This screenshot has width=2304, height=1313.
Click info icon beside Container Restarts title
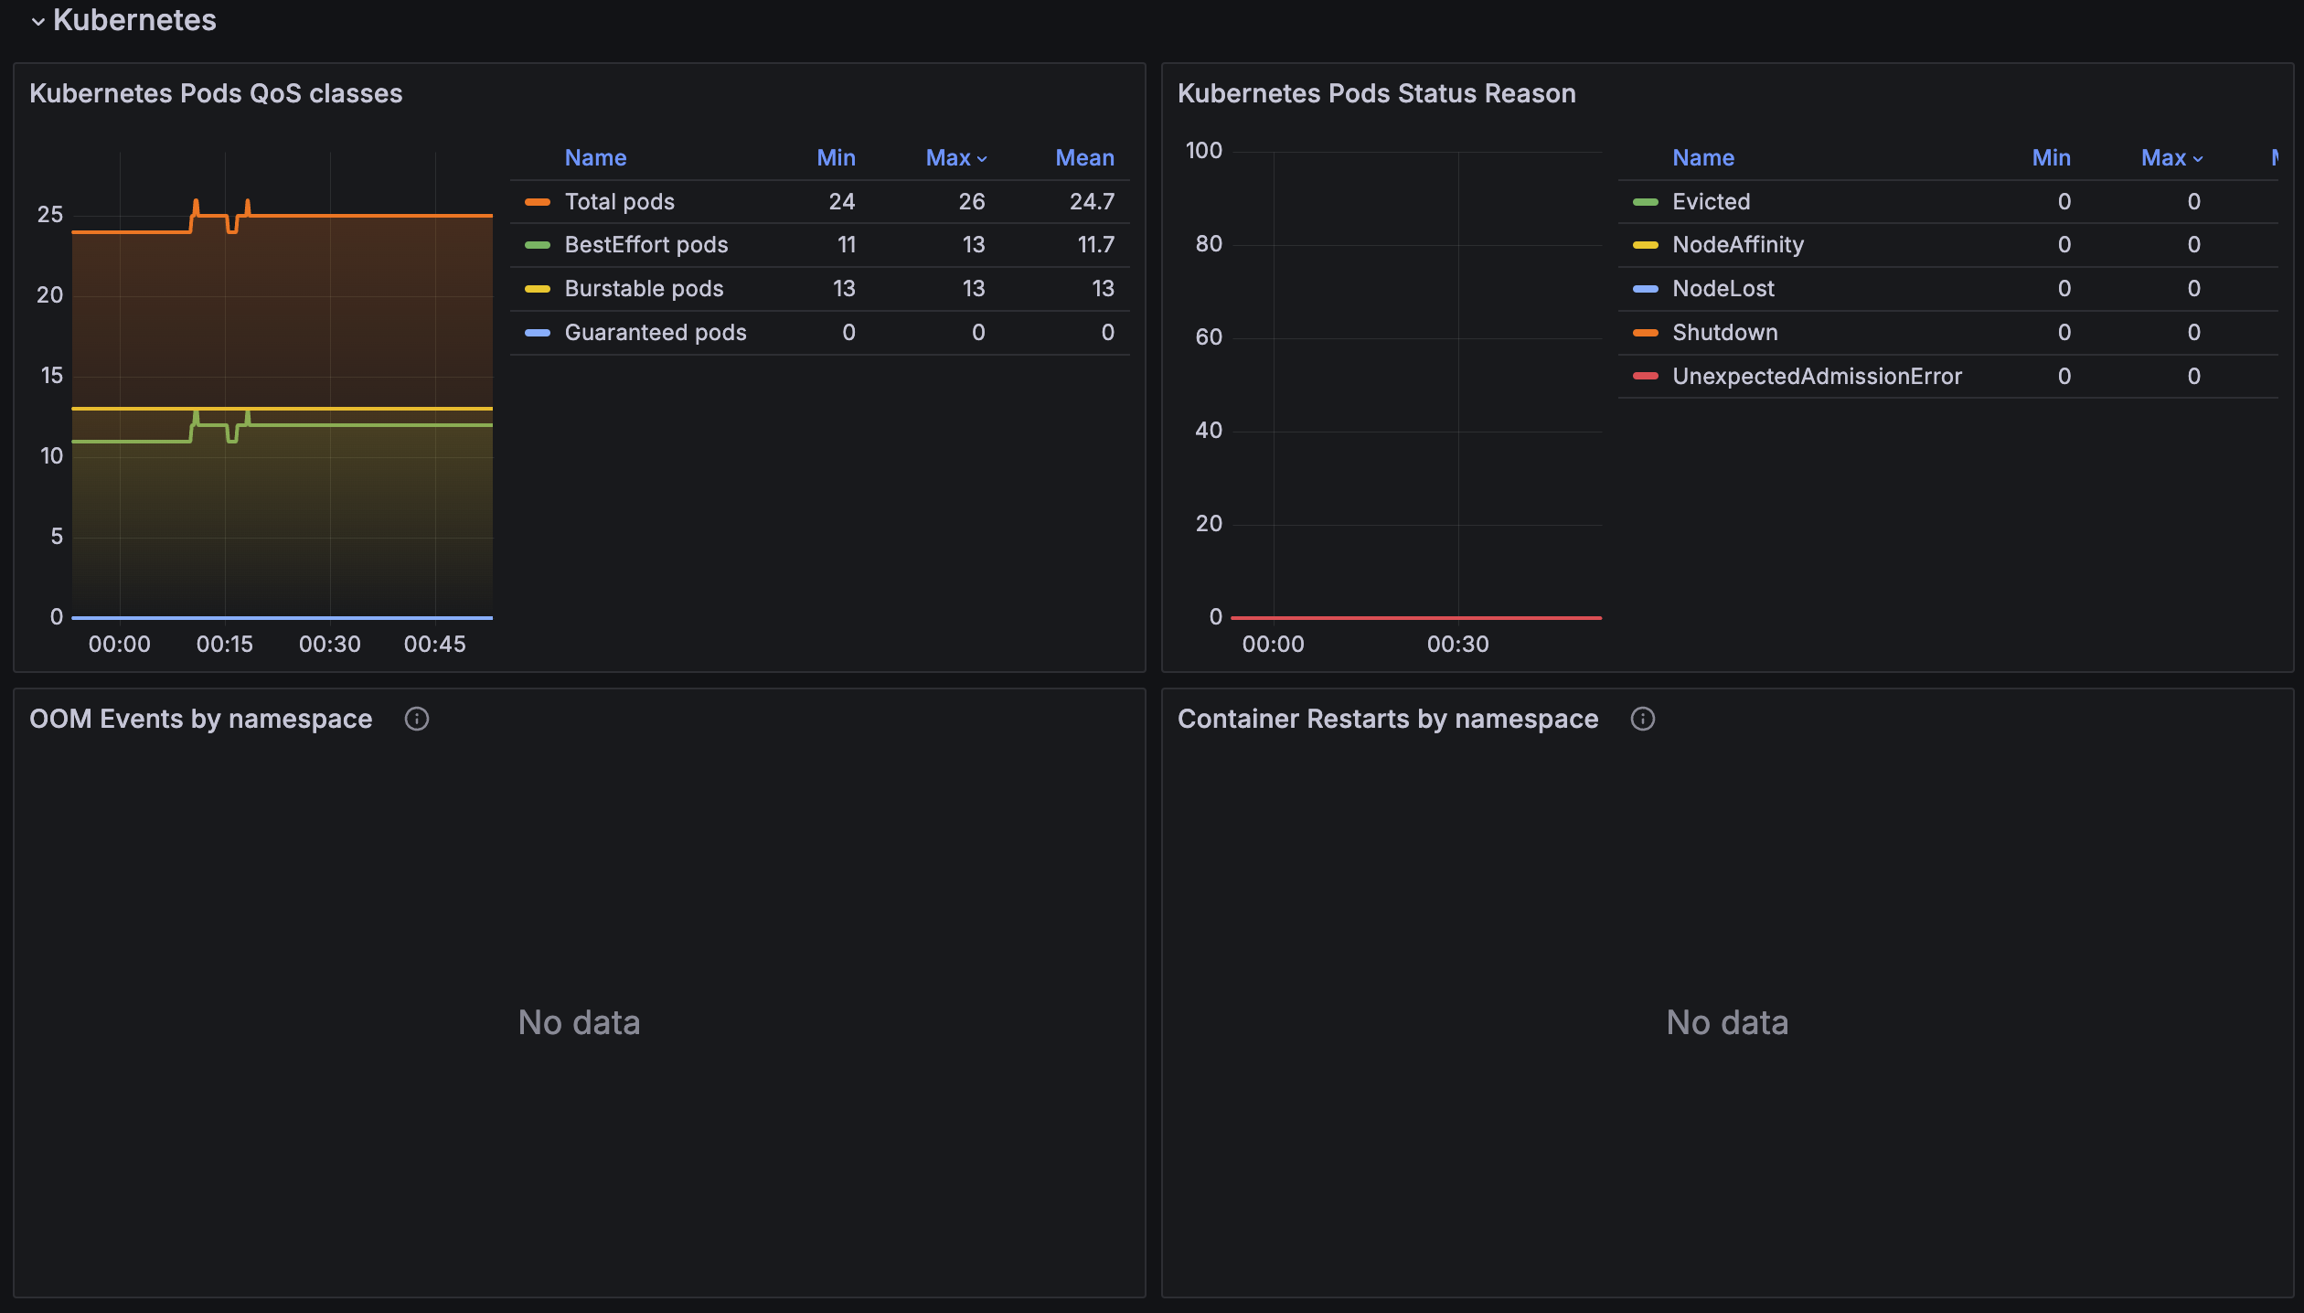1642,719
